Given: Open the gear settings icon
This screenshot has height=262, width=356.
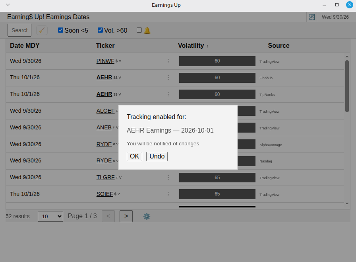Looking at the screenshot, I should 147,216.
